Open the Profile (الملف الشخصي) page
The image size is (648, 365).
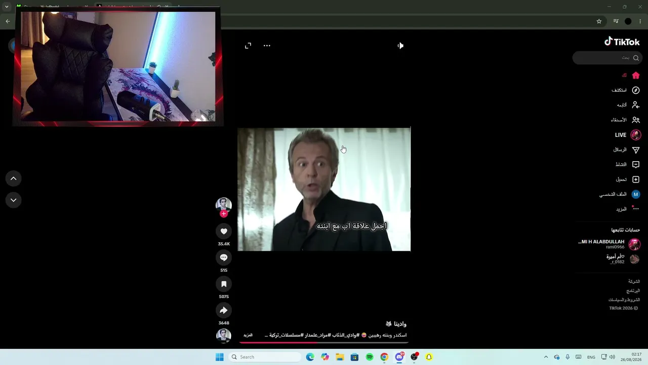[620, 194]
